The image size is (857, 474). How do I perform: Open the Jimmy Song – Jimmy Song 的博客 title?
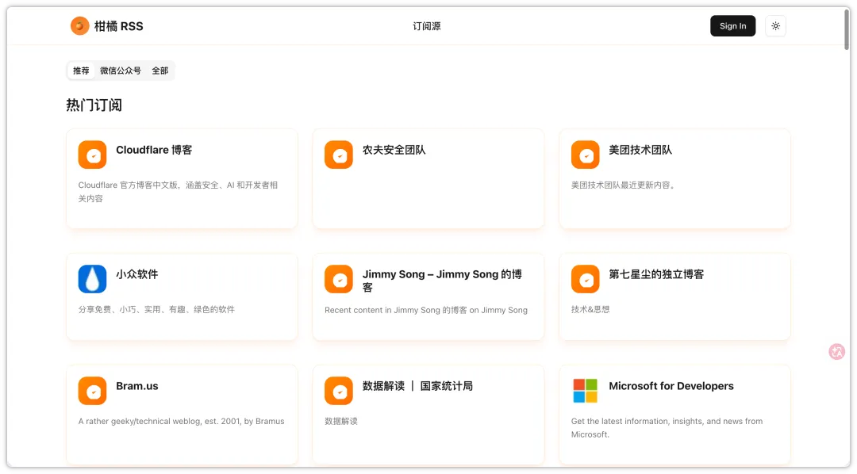(x=442, y=281)
